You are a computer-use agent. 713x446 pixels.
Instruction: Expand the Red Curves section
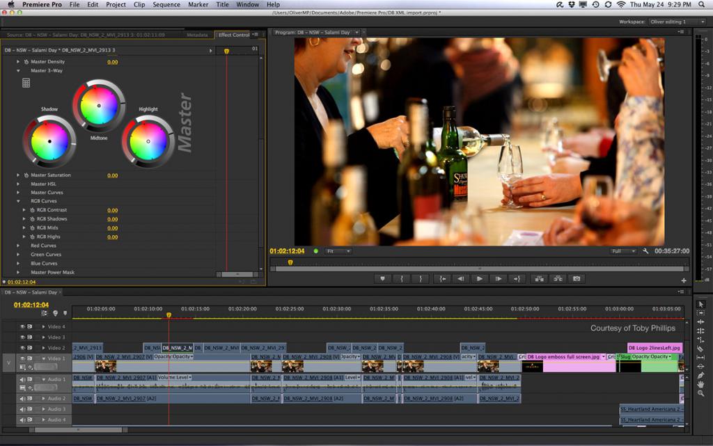point(19,246)
